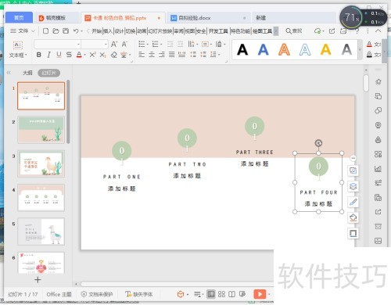Click the 幻灯片 slides view pill

[x=49, y=73]
